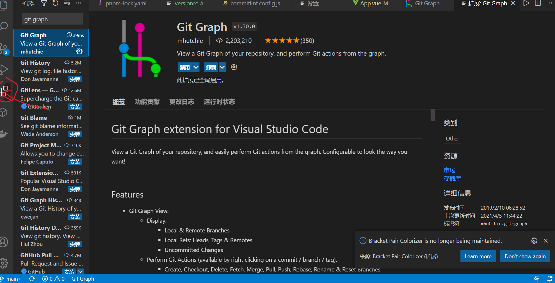Click the 禁用 disable button
555x283 pixels.
click(x=185, y=67)
